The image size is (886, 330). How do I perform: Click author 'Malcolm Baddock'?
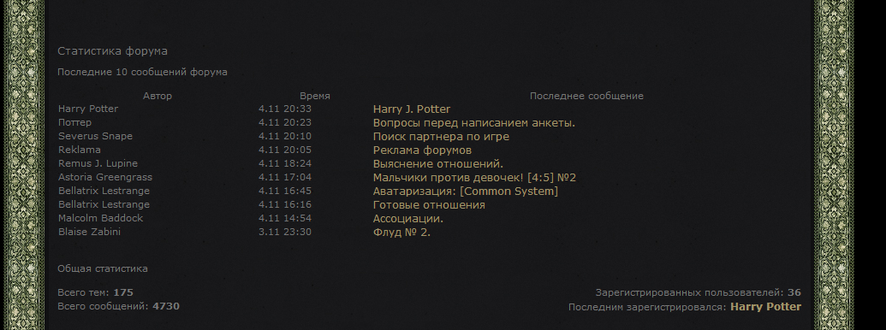(100, 218)
